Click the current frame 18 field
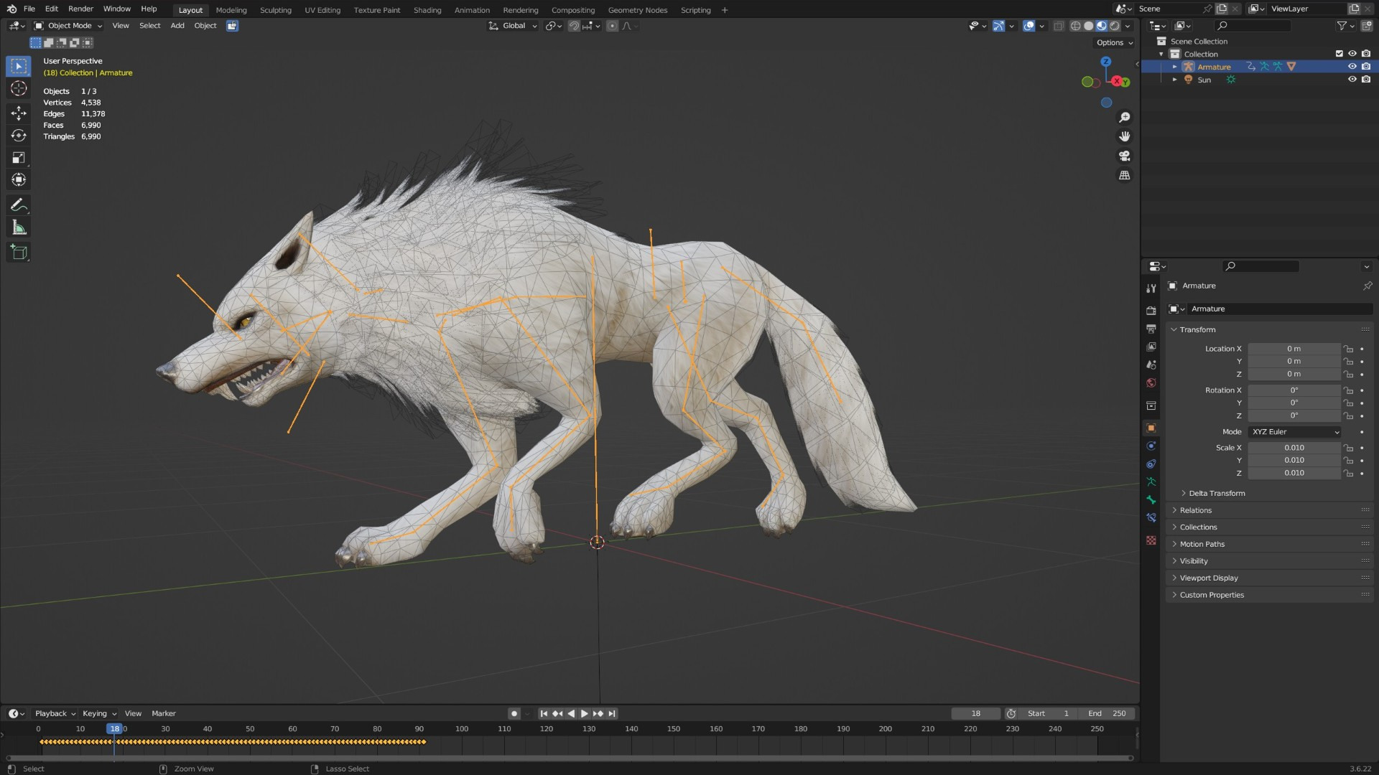The width and height of the screenshot is (1379, 775). (975, 713)
